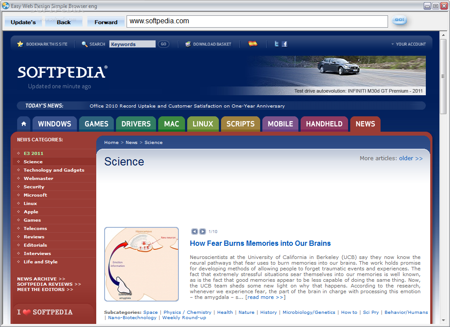Image resolution: width=450 pixels, height=327 pixels.
Task: Open the Handheld tab
Action: (324, 124)
